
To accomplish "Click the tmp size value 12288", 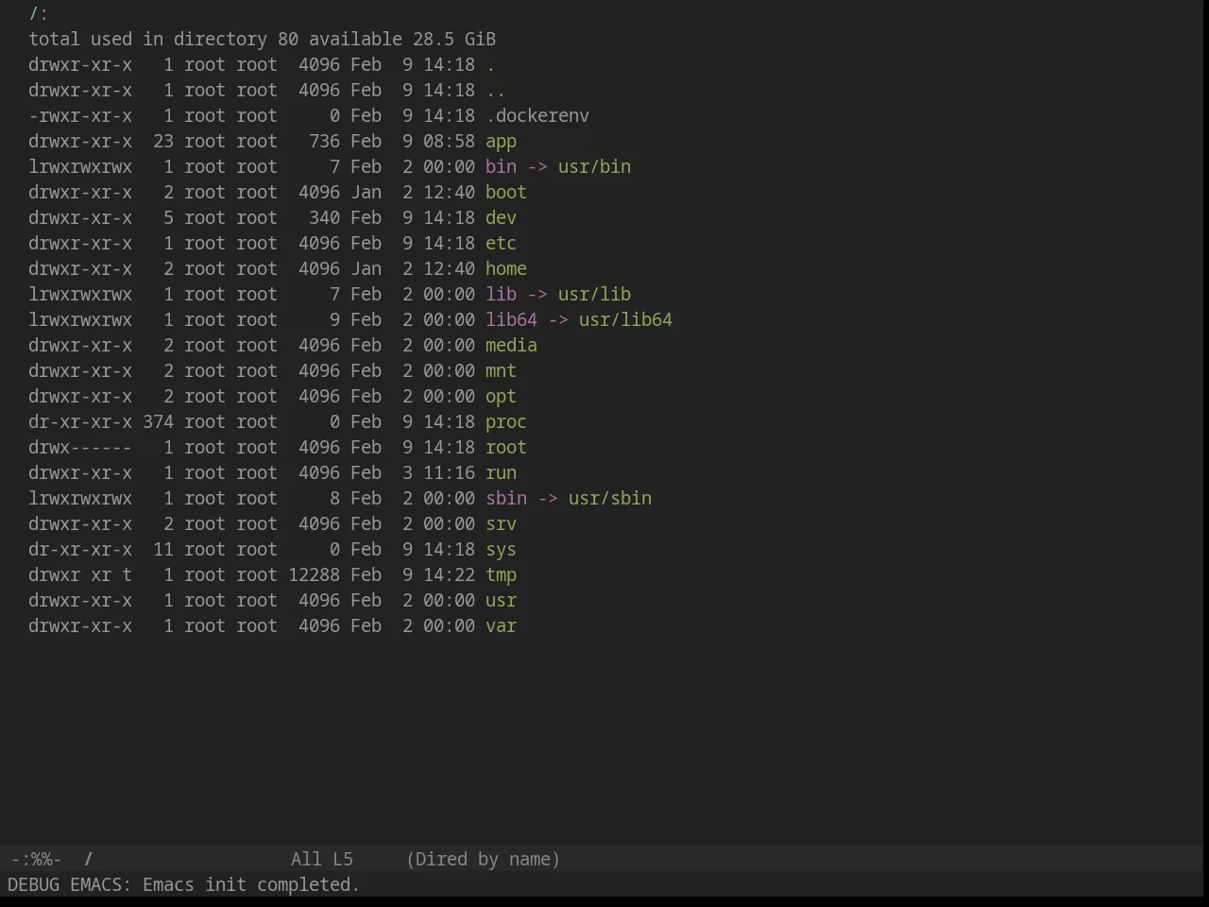I will point(315,575).
